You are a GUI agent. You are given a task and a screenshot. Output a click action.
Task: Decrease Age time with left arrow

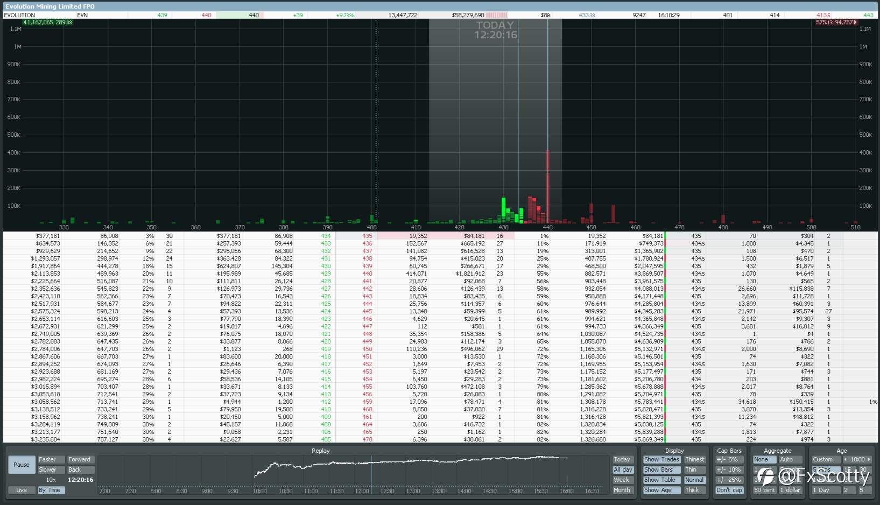(x=846, y=460)
